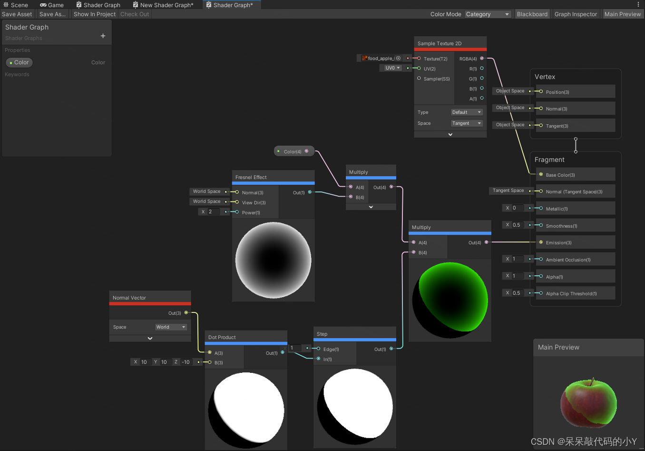The width and height of the screenshot is (645, 451).
Task: Click the Color(4) property node output port
Action: [x=306, y=151]
